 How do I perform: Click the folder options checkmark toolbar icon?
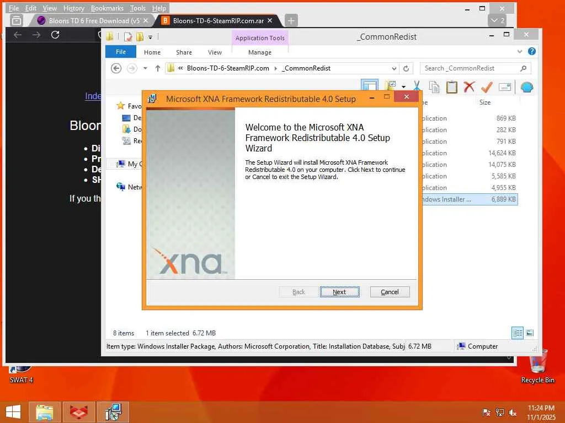pos(390,85)
